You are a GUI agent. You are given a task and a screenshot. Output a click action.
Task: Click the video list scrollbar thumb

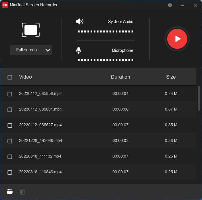coord(199,98)
